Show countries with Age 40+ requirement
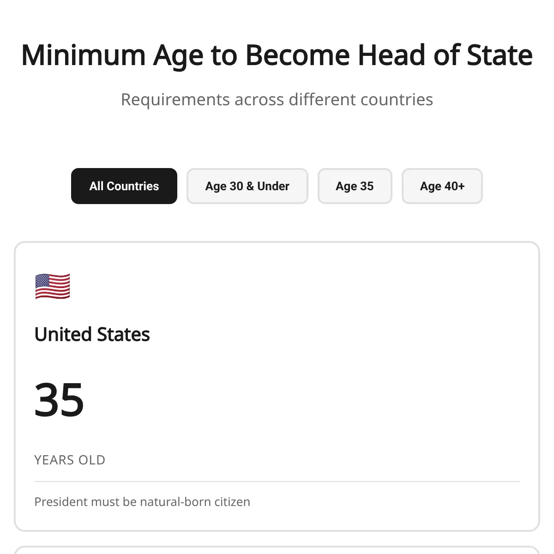 tap(442, 186)
